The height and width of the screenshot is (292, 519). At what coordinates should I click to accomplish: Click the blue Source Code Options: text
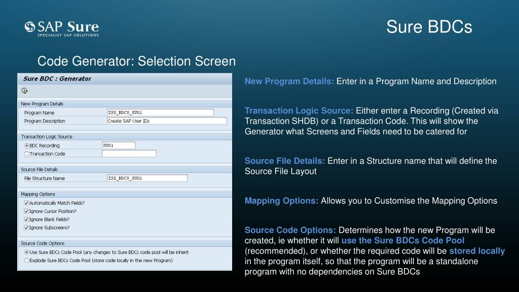pos(290,230)
